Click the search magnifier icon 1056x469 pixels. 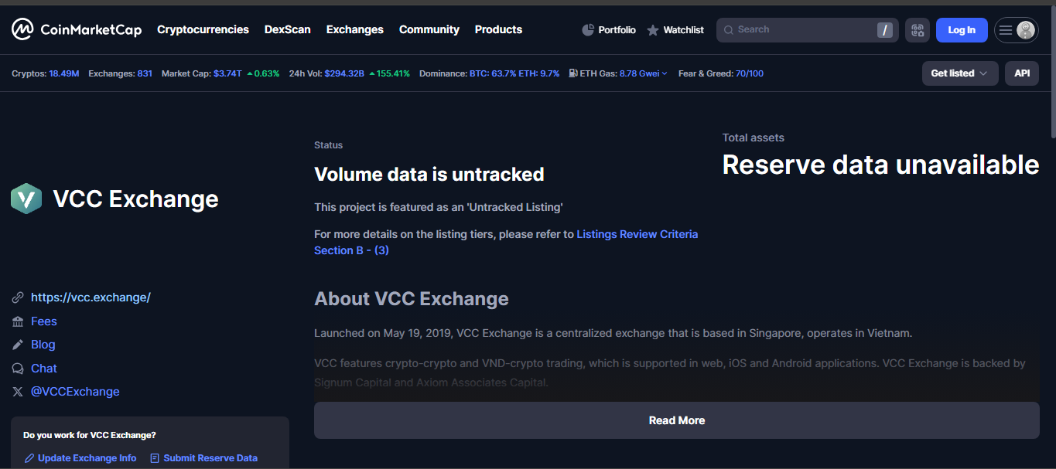(728, 30)
